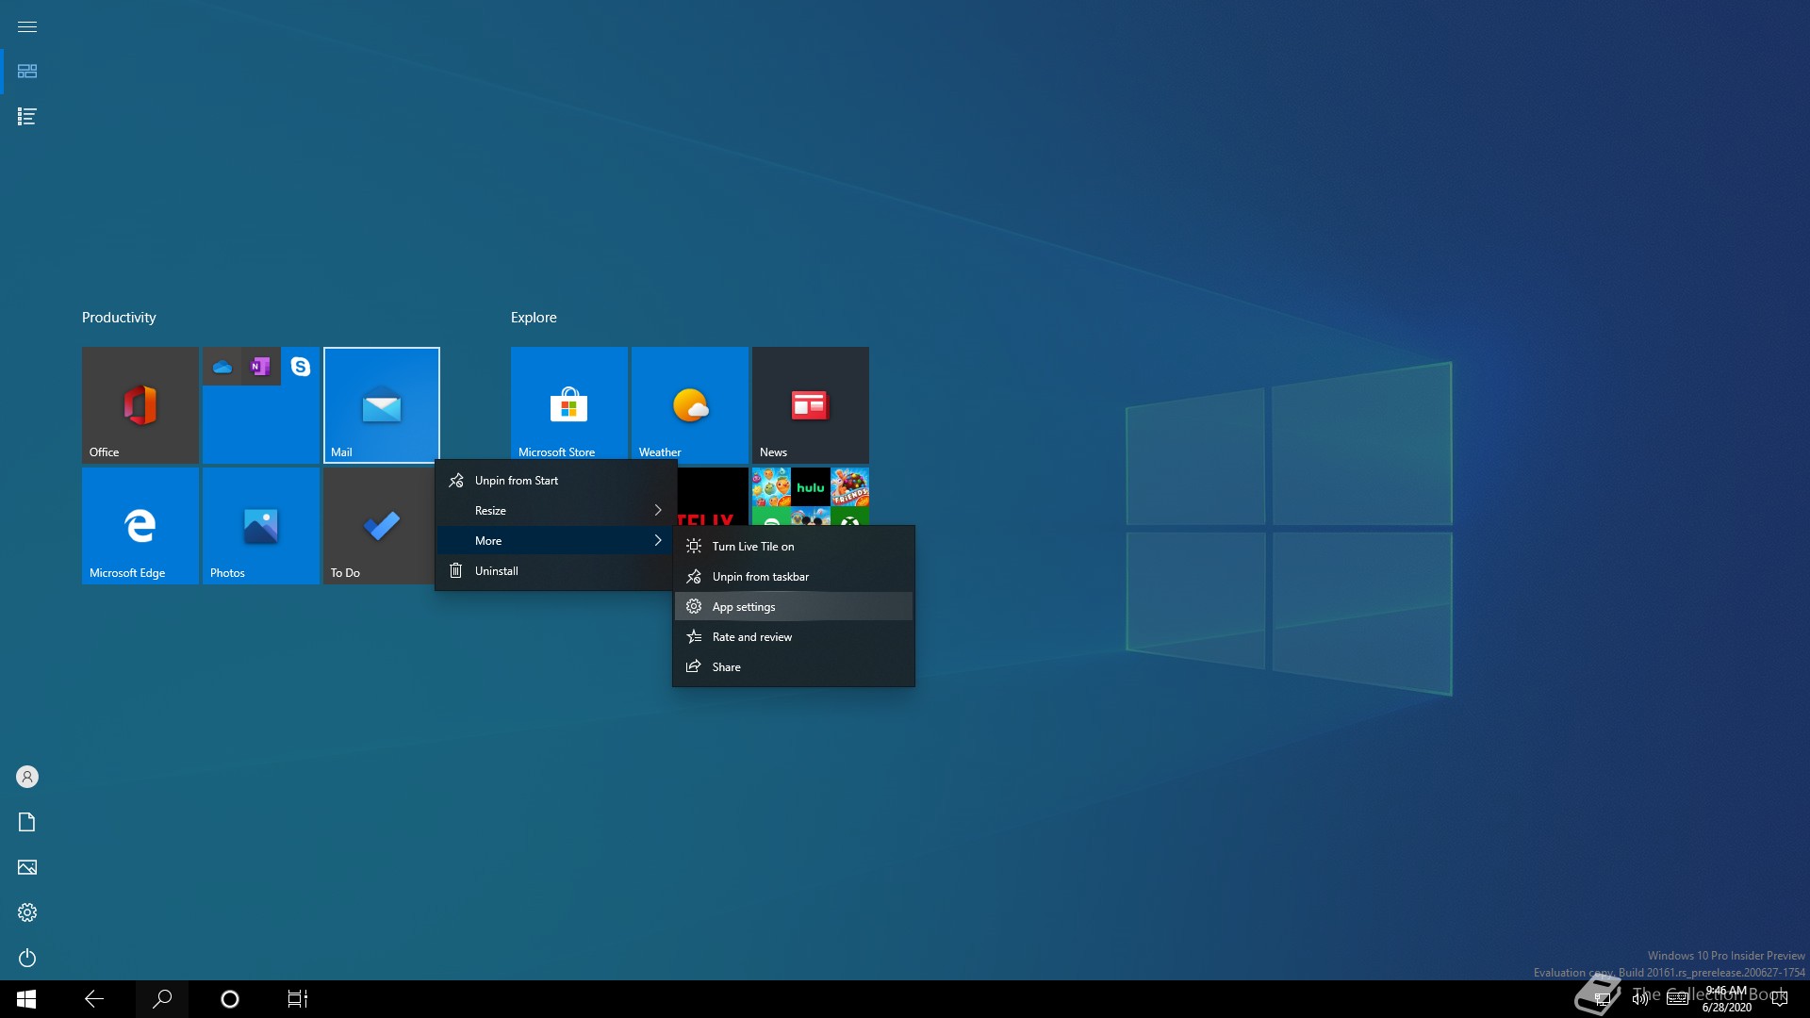1810x1018 pixels.
Task: Open the Office tile
Action: click(x=140, y=405)
